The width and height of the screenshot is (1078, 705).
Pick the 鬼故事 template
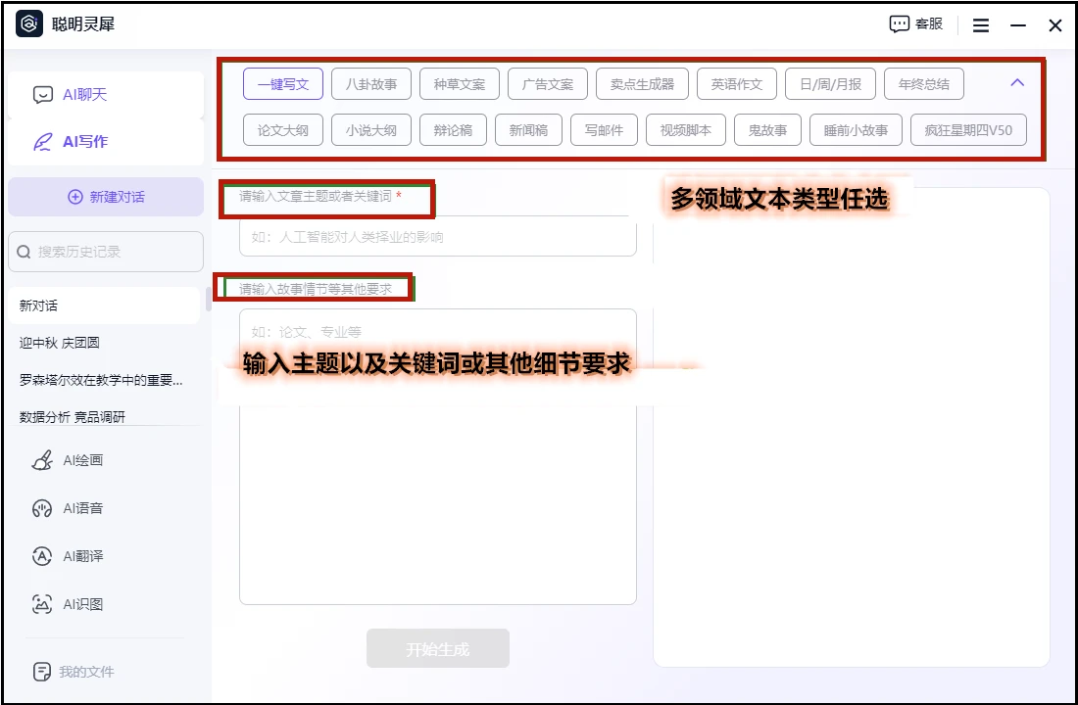(x=768, y=130)
